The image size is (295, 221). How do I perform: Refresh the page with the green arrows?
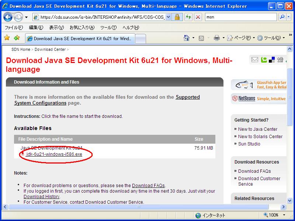point(188,17)
